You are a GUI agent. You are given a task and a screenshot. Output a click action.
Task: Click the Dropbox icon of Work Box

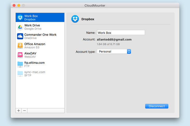(20, 18)
